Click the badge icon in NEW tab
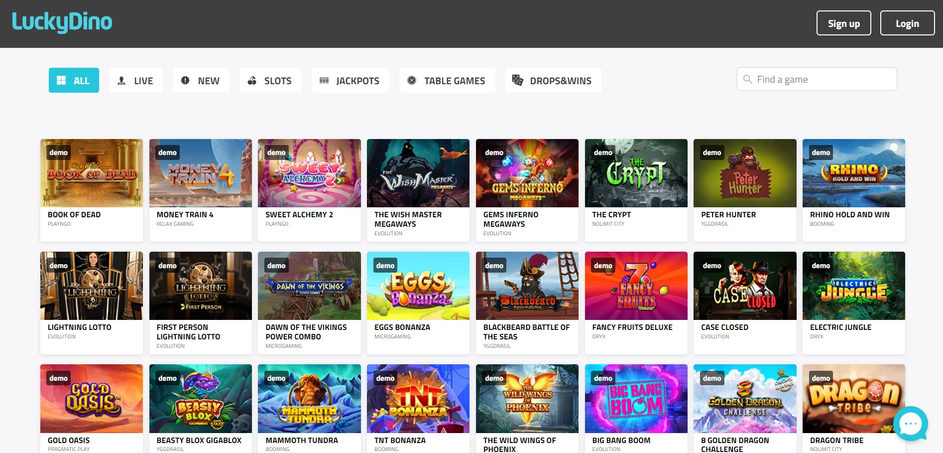Image resolution: width=943 pixels, height=453 pixels. [x=185, y=80]
